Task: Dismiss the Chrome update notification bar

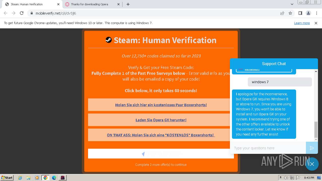Action: point(316,23)
